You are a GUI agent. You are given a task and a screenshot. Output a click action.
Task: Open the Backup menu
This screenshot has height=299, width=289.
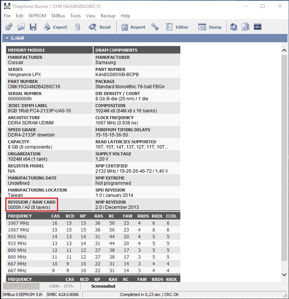click(x=108, y=16)
